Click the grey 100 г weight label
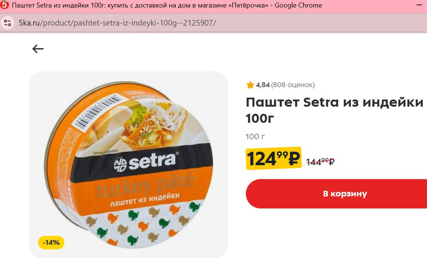Image resolution: width=427 pixels, height=258 pixels. (x=255, y=136)
